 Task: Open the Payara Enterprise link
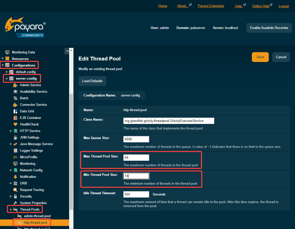coord(211,6)
